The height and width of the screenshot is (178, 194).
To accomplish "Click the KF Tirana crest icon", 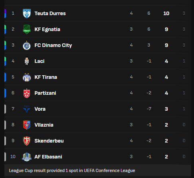I will coord(27,77).
